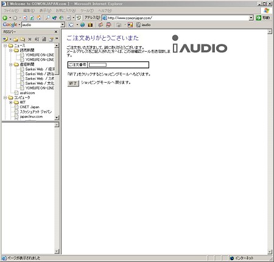Screen dimensions: 274x262
Task: Open the Sankei Web / 経済 feed
Action: pyautogui.click(x=40, y=69)
